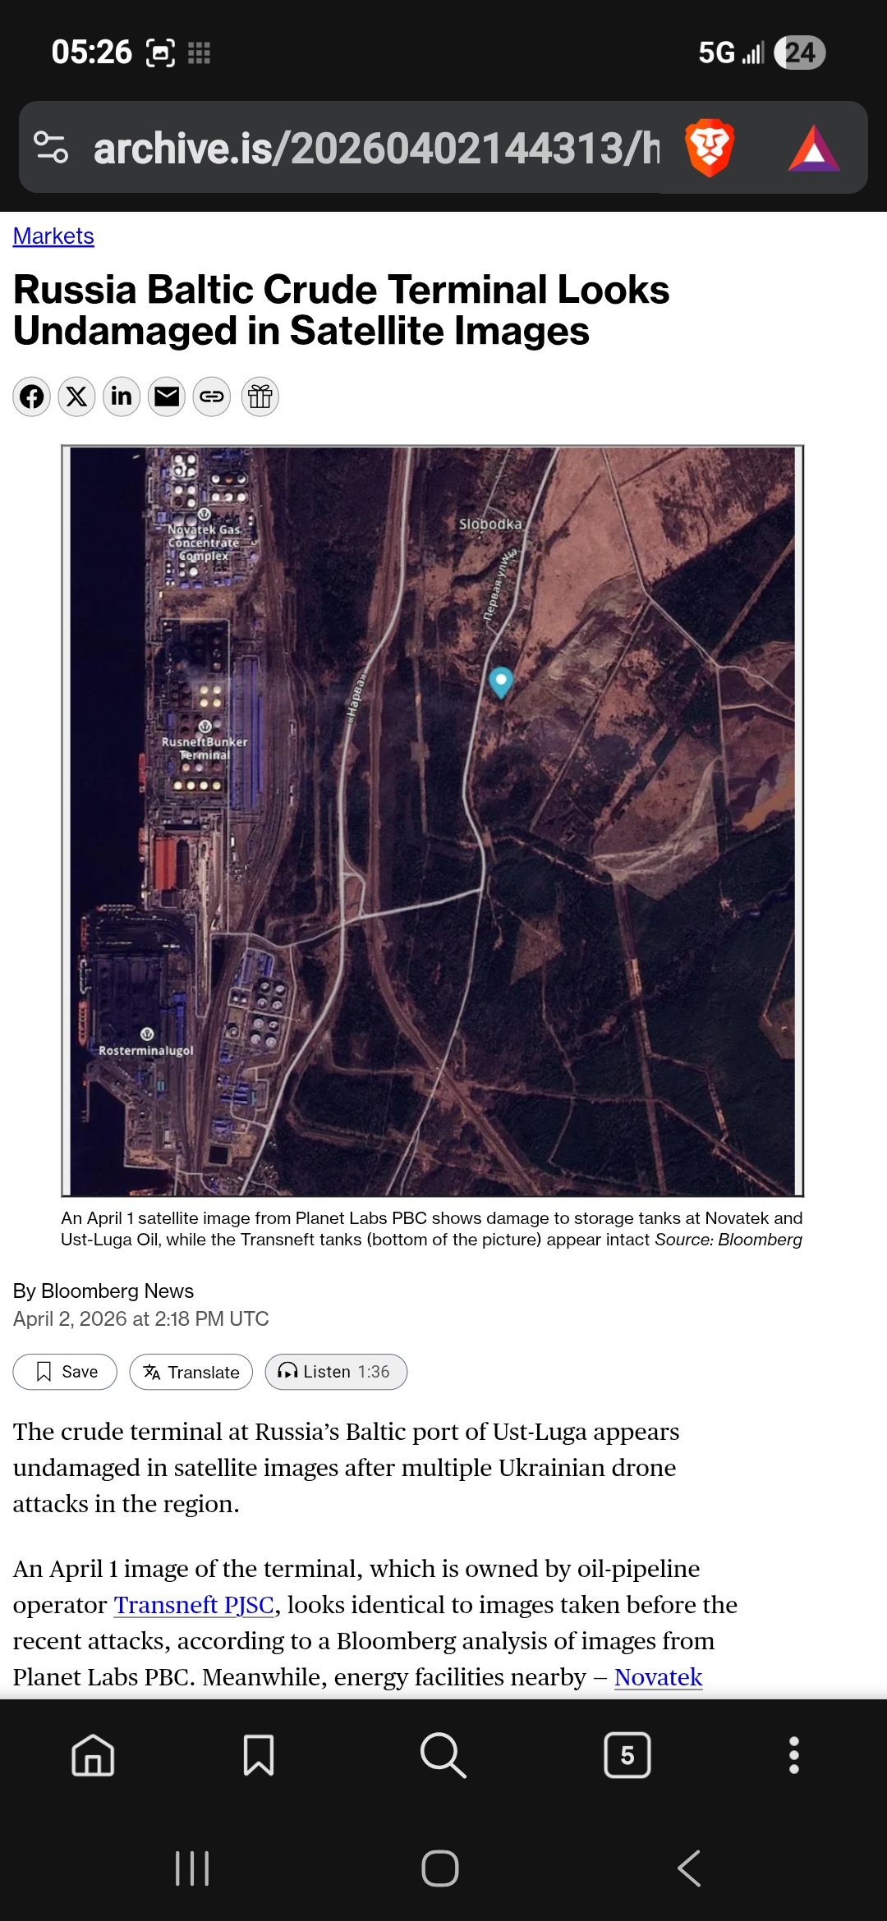Open the browser three-dot menu
Viewport: 887px width, 1921px height.
click(794, 1755)
